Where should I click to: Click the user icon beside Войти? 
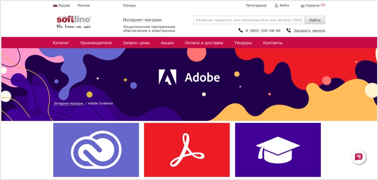point(276,5)
